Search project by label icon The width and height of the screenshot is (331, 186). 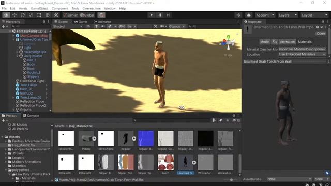221,120
